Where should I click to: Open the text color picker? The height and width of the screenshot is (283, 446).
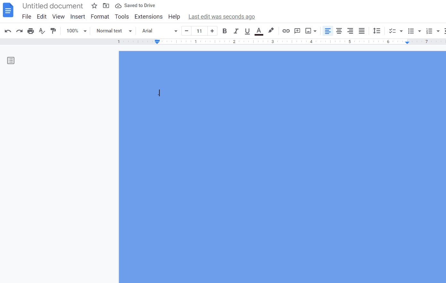click(259, 31)
